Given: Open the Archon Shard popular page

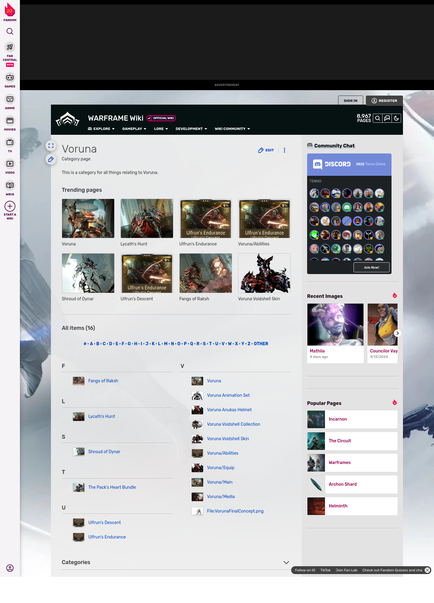Looking at the screenshot, I should (352, 485).
